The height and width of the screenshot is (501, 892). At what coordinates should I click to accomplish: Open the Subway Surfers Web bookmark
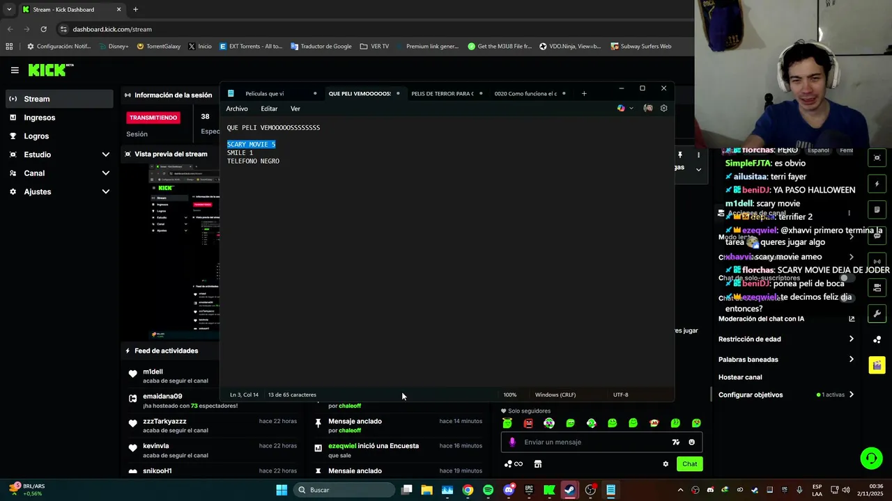(641, 47)
